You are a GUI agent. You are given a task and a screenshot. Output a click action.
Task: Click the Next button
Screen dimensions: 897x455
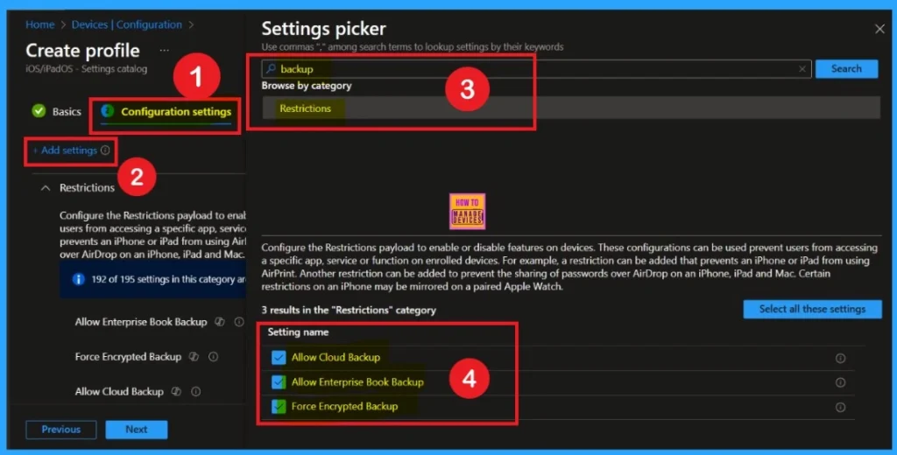[137, 430]
